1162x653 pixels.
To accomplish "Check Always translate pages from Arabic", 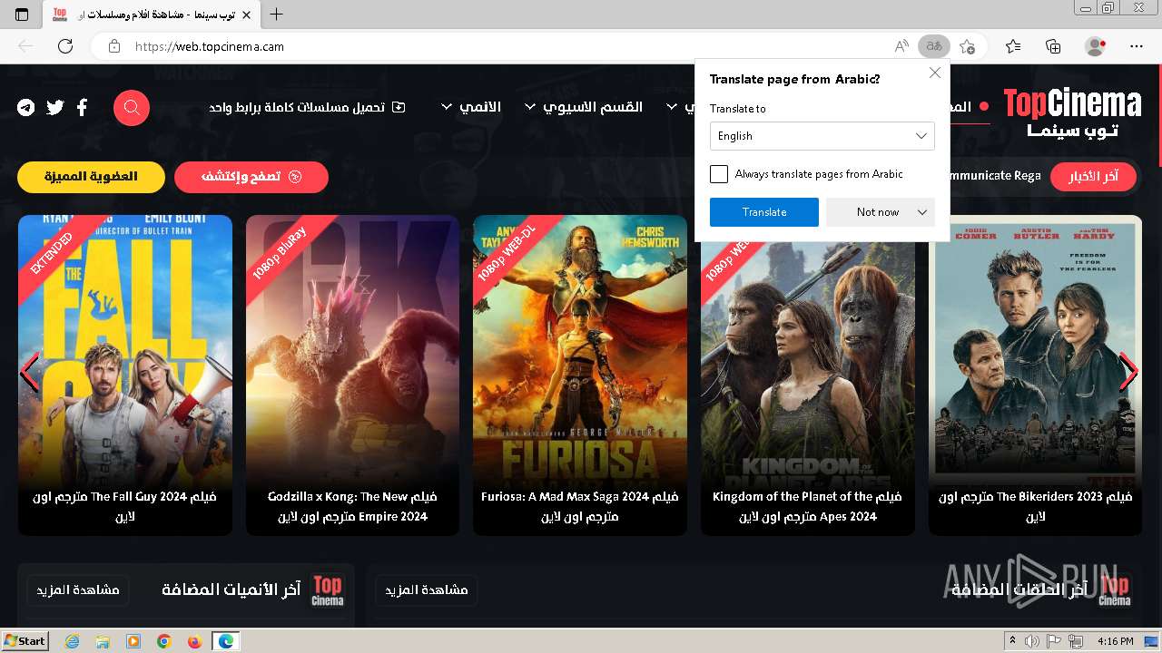I will point(719,174).
